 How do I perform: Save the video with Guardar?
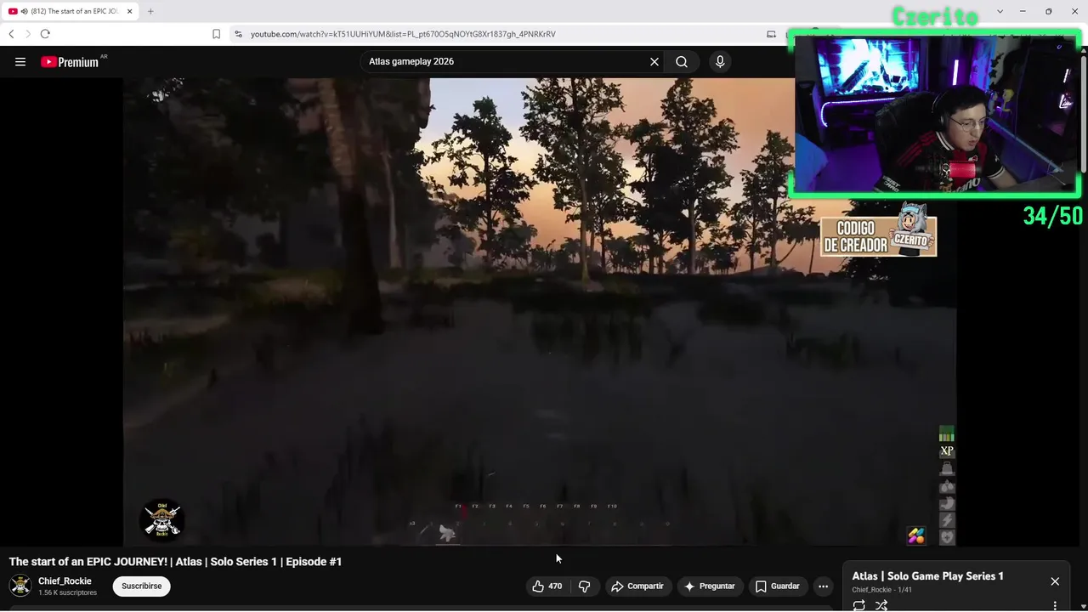pos(778,586)
